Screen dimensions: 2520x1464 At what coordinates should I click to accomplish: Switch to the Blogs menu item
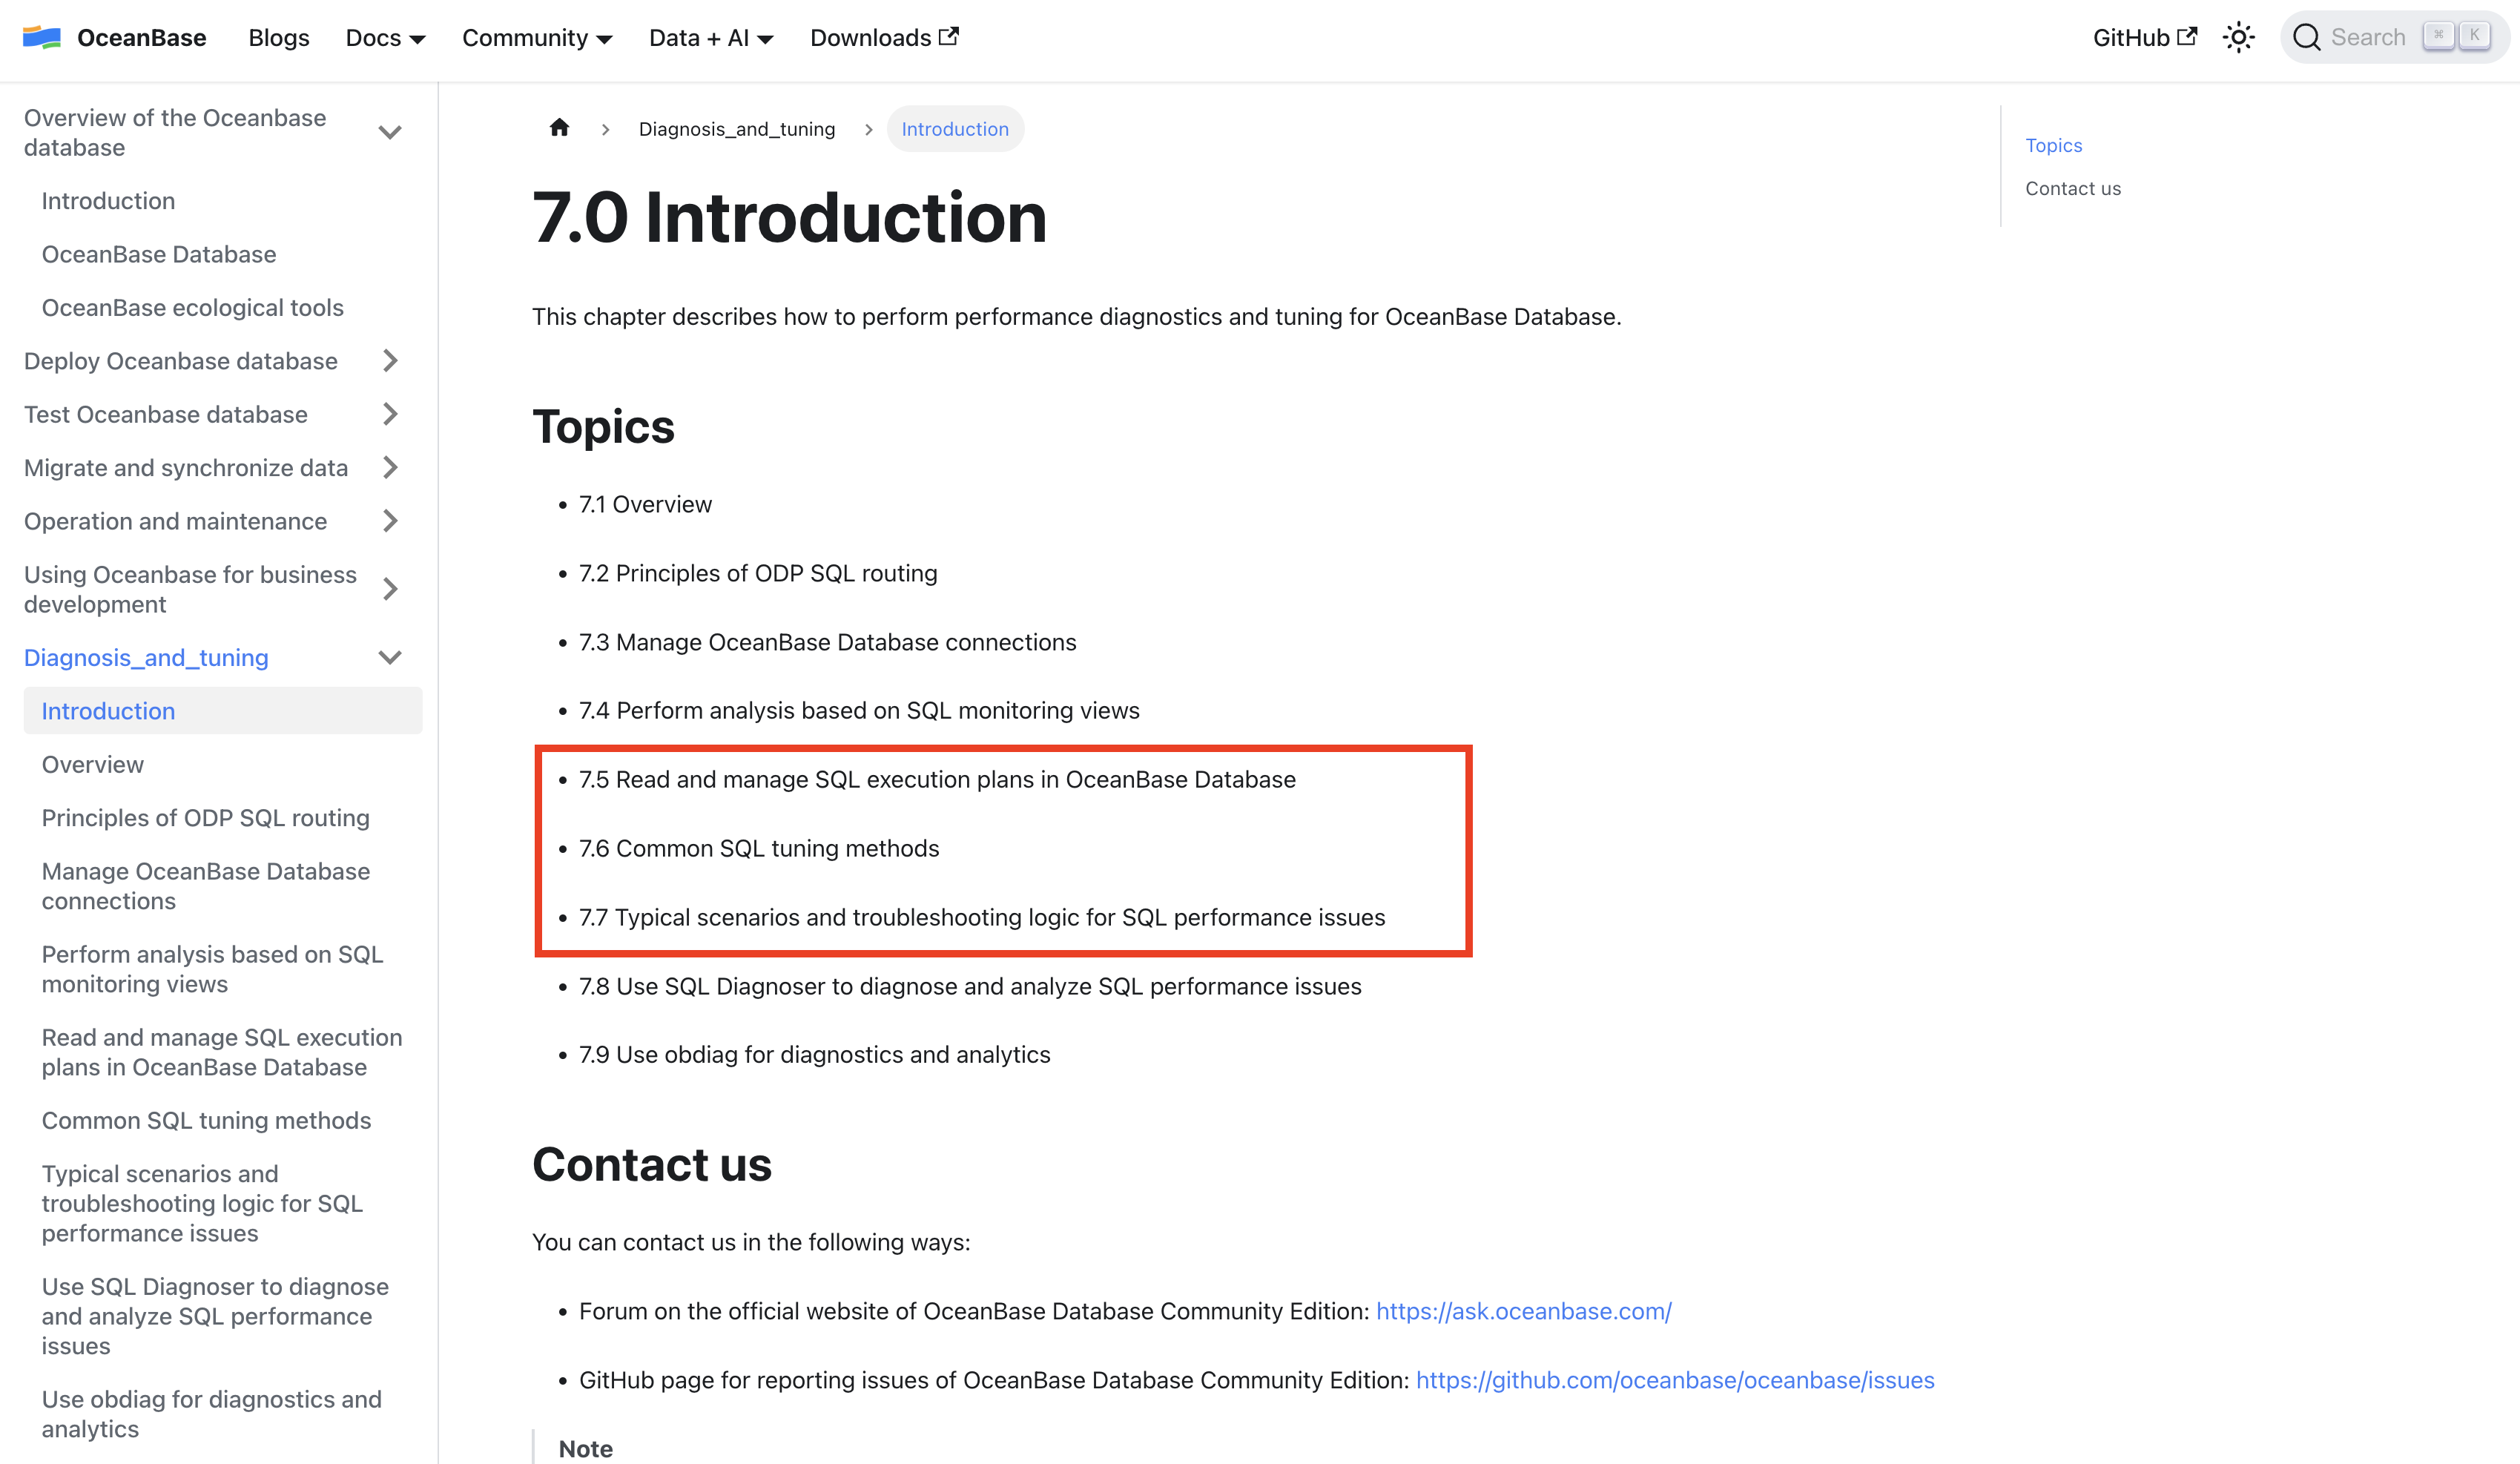(x=278, y=37)
